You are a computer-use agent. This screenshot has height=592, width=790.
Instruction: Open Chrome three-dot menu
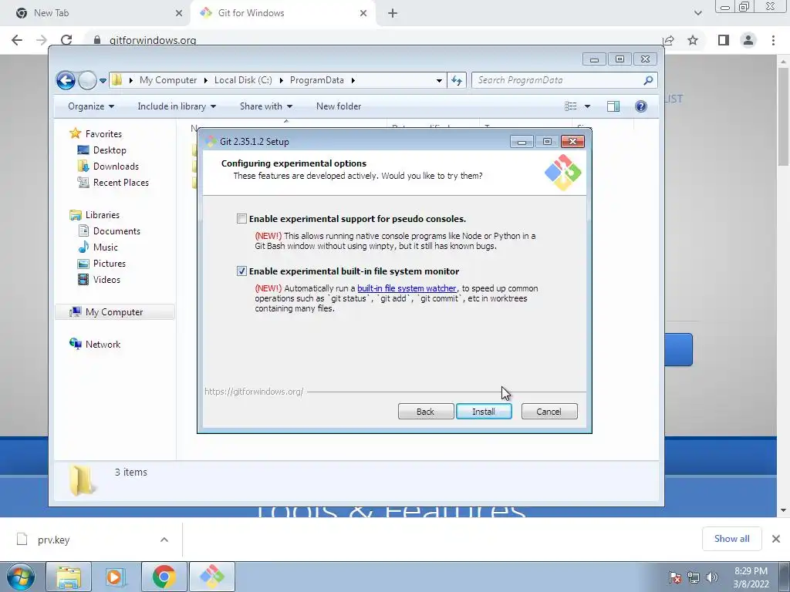click(x=773, y=40)
